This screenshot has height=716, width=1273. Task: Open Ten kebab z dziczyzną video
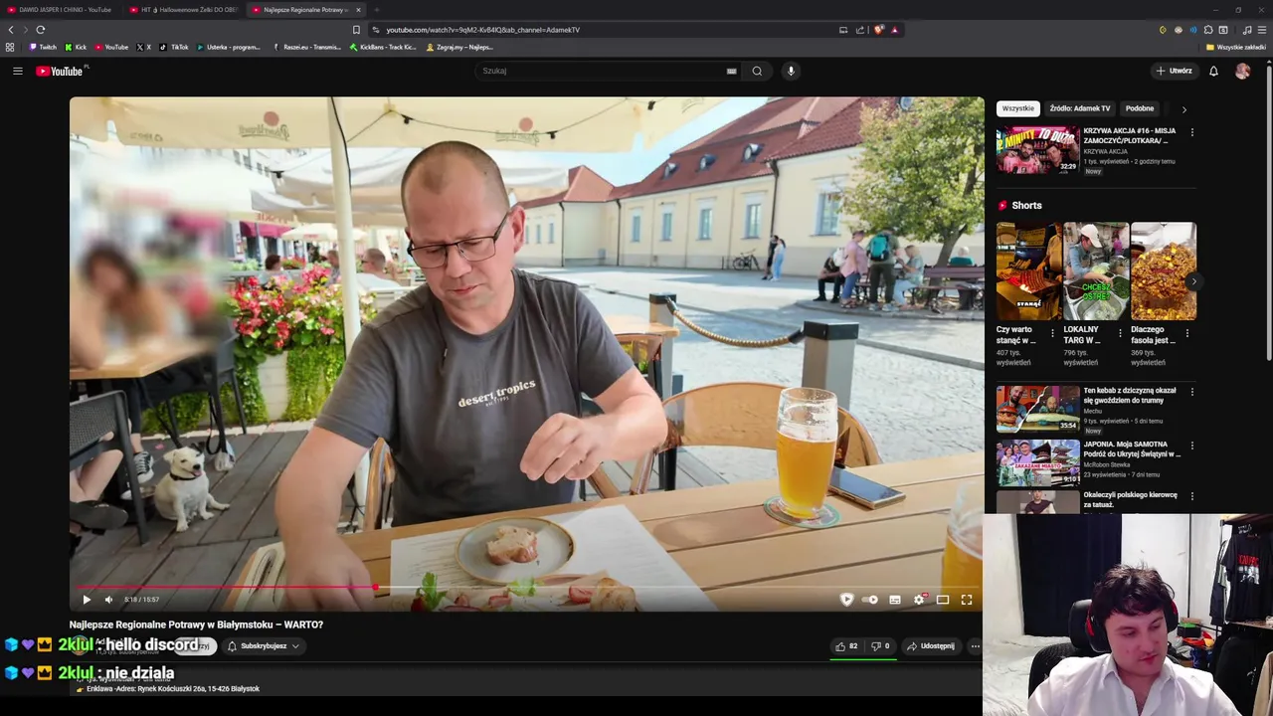(1037, 409)
